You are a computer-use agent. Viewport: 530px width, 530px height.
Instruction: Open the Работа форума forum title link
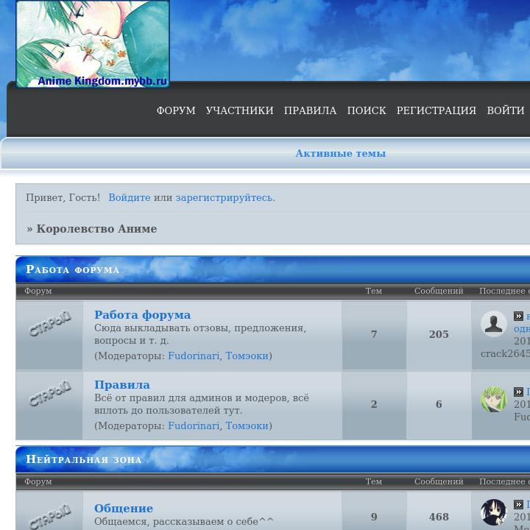(142, 315)
